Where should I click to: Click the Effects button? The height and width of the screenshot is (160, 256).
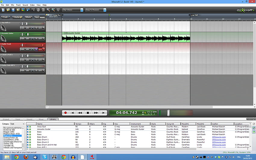pyautogui.click(x=28, y=17)
